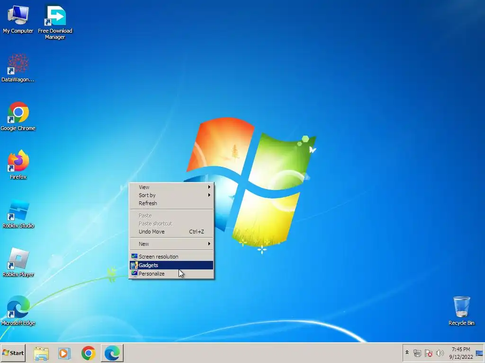Select the Recycle Bin icon

pyautogui.click(x=461, y=311)
